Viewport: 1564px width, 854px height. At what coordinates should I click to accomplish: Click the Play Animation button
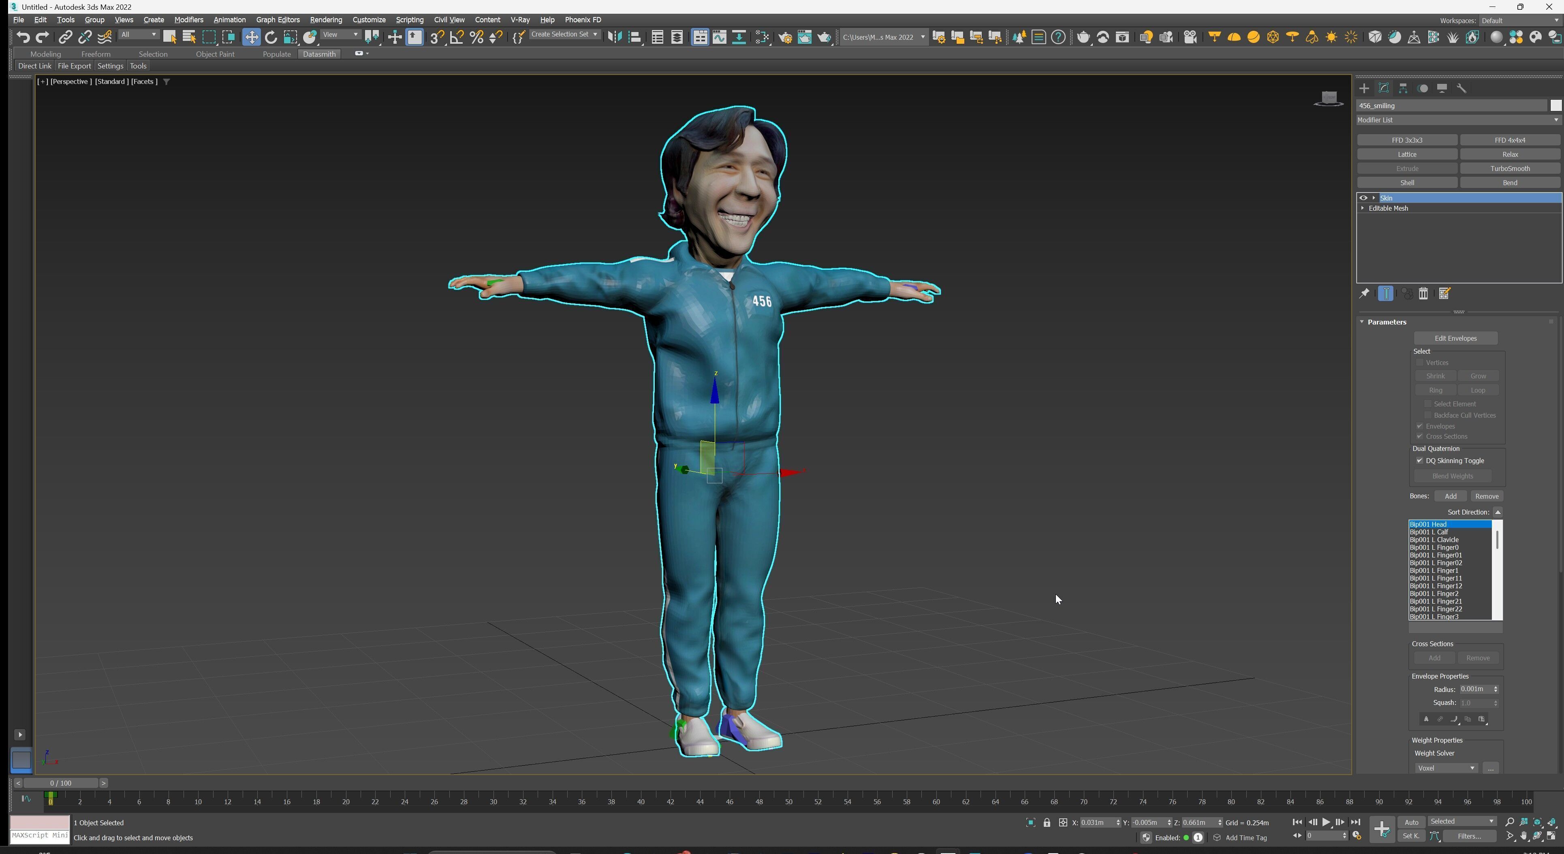[1326, 822]
